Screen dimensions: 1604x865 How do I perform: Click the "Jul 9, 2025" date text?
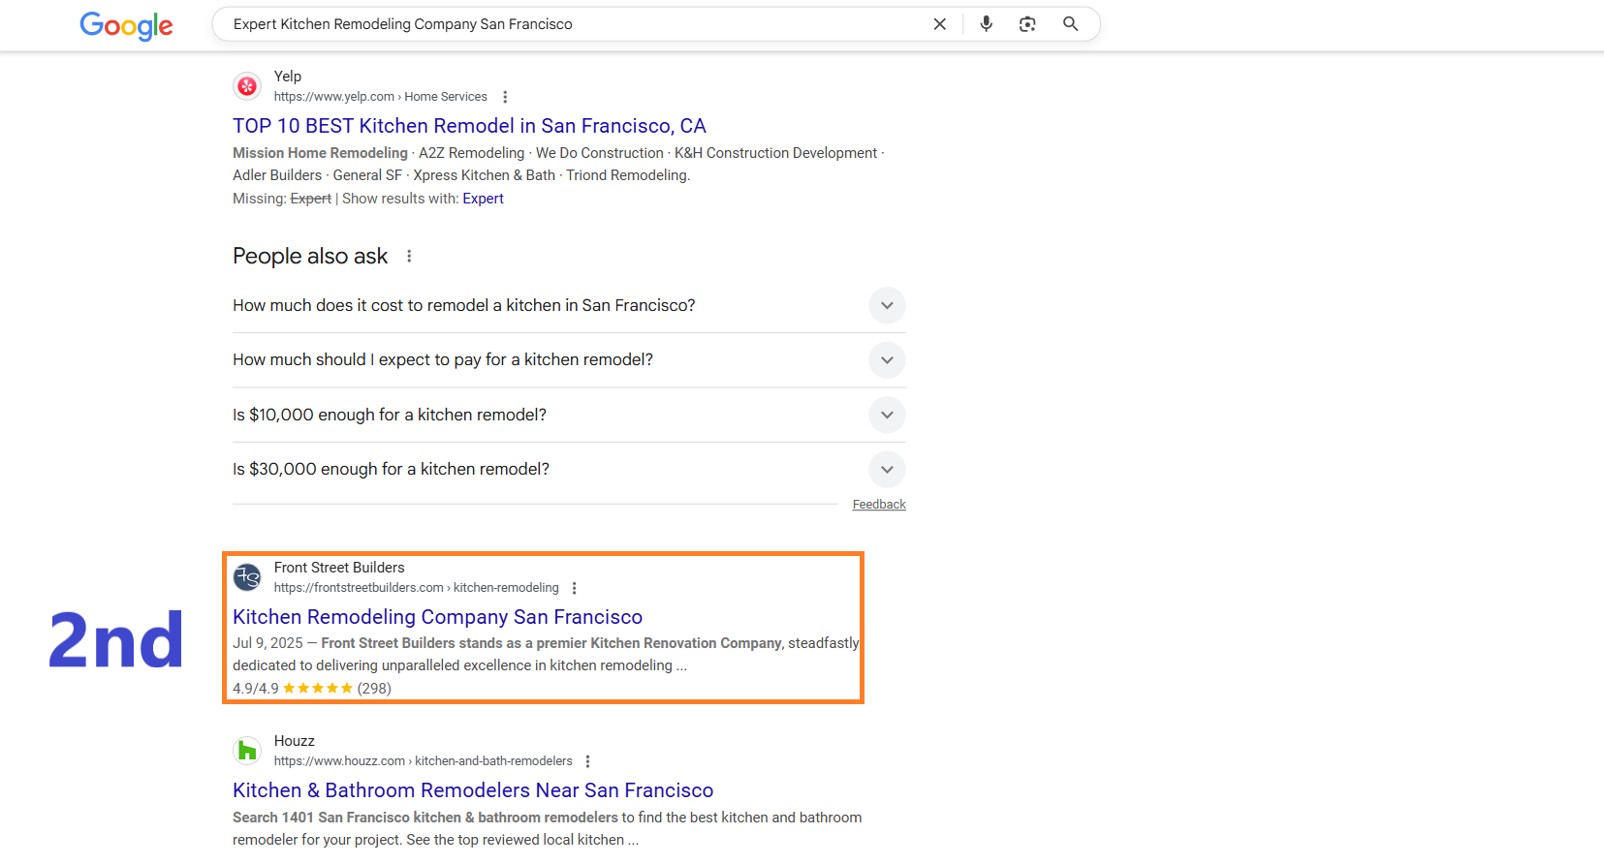coord(267,643)
